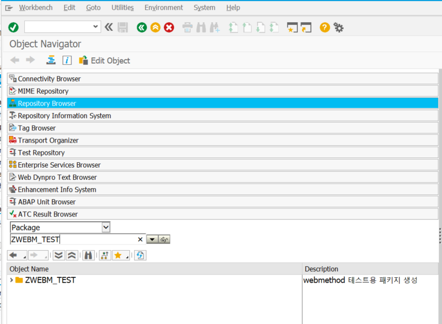This screenshot has width=442, height=324.
Task: Expand the ZWEBM_TEST folder node
Action: coord(12,280)
